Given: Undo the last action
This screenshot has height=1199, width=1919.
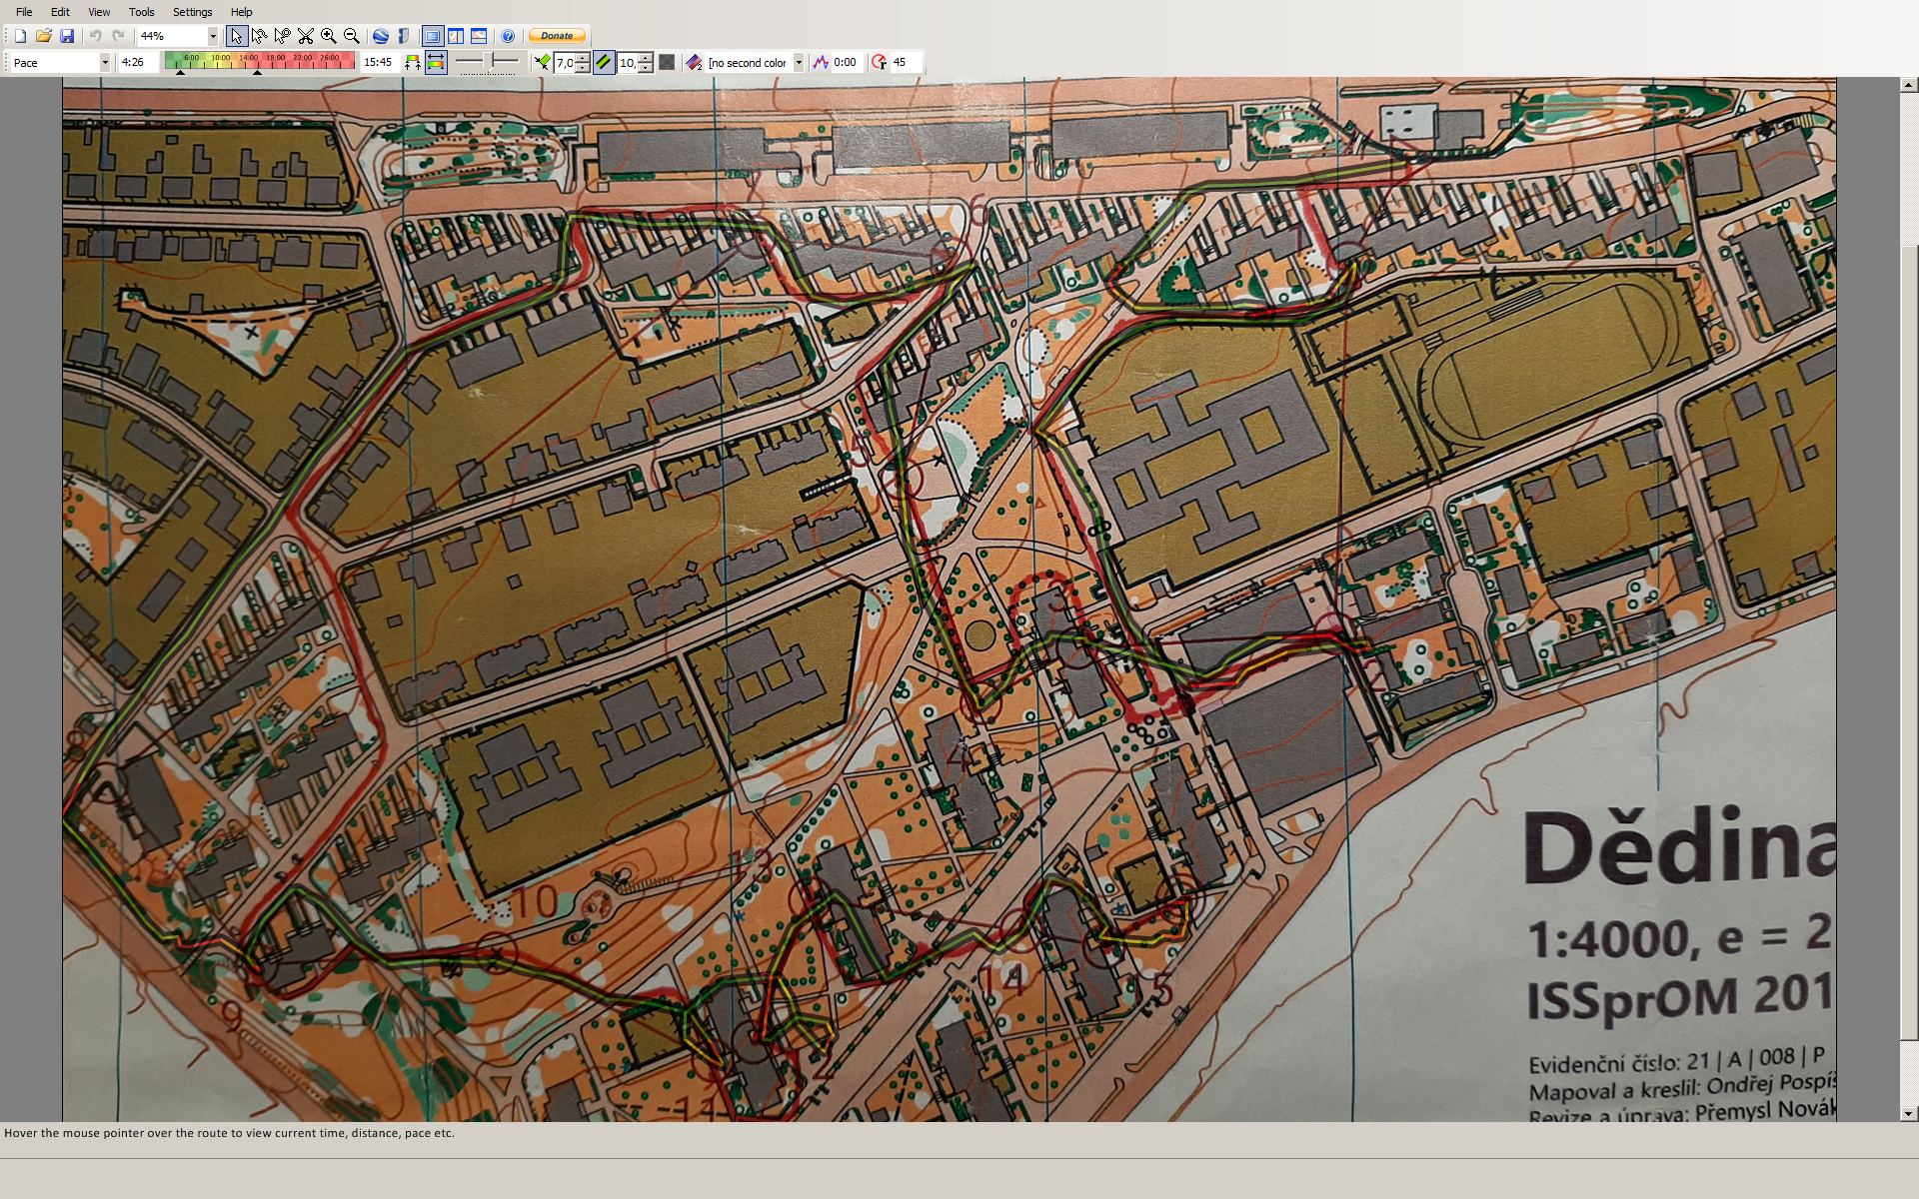Looking at the screenshot, I should 95,36.
